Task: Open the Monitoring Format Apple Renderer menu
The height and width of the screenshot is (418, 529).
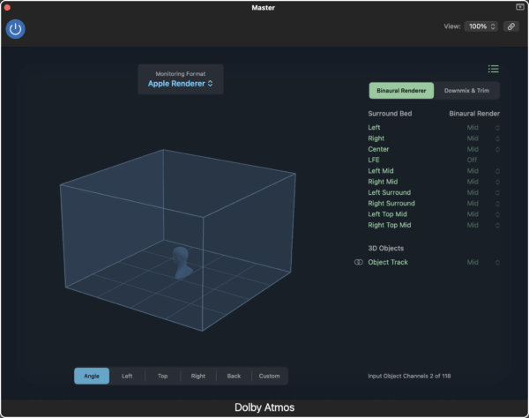Action: point(181,84)
